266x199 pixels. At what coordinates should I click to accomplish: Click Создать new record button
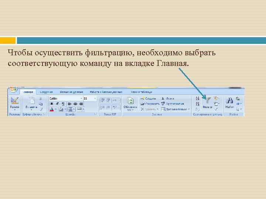pos(148,98)
